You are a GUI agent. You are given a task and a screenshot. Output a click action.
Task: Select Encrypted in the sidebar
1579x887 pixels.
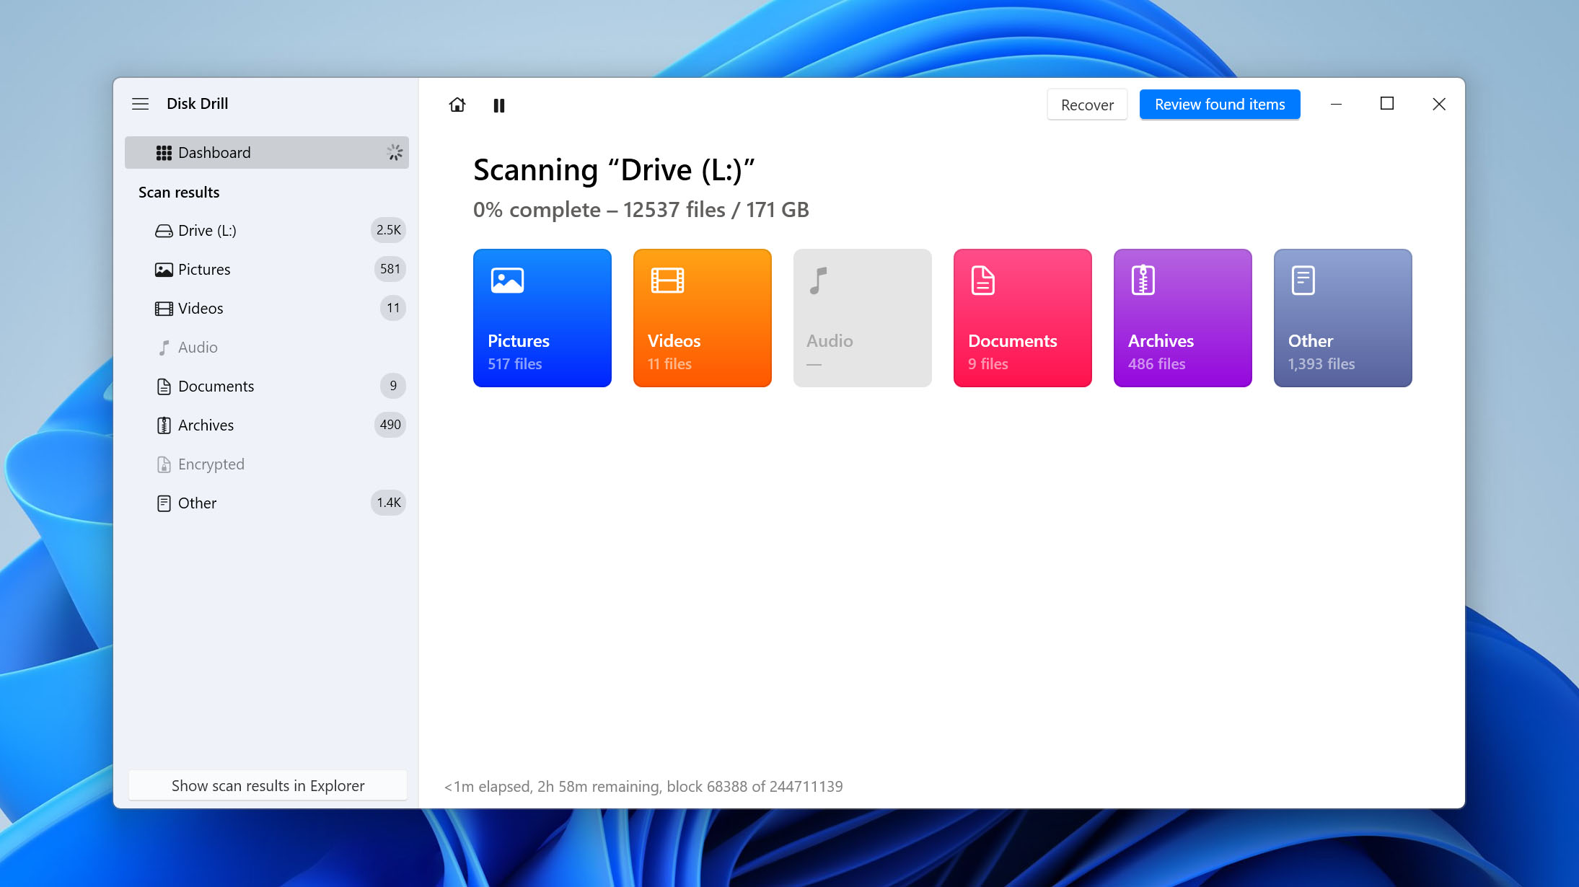tap(267, 464)
